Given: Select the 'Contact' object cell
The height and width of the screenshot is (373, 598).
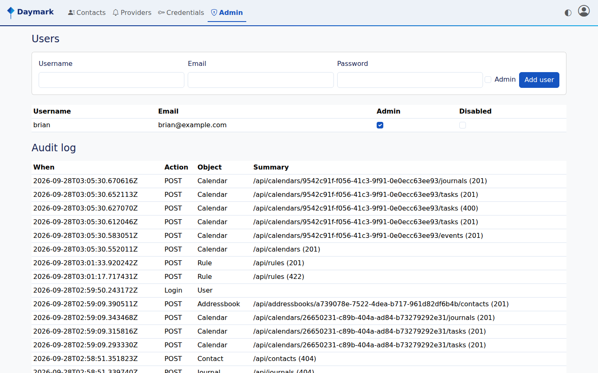Looking at the screenshot, I should coord(210,359).
